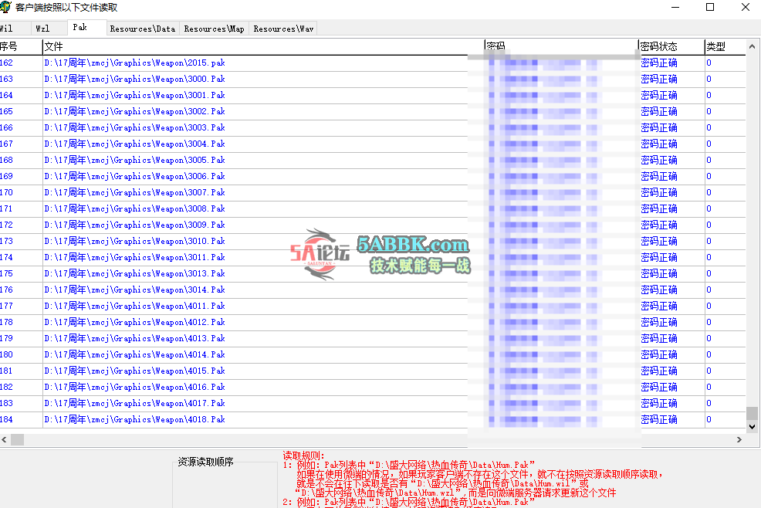Minimize the window

[675, 7]
